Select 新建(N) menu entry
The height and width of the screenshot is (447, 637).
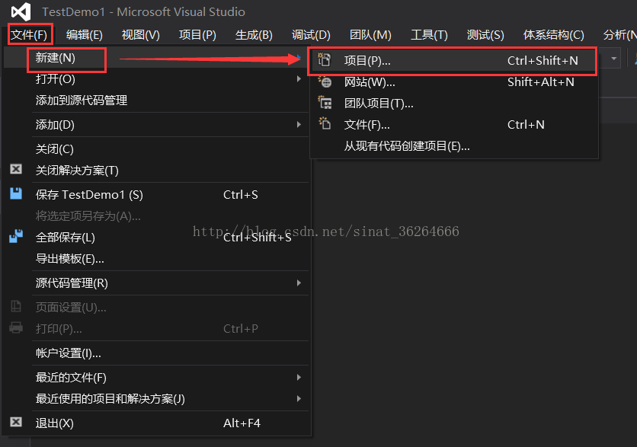156,58
